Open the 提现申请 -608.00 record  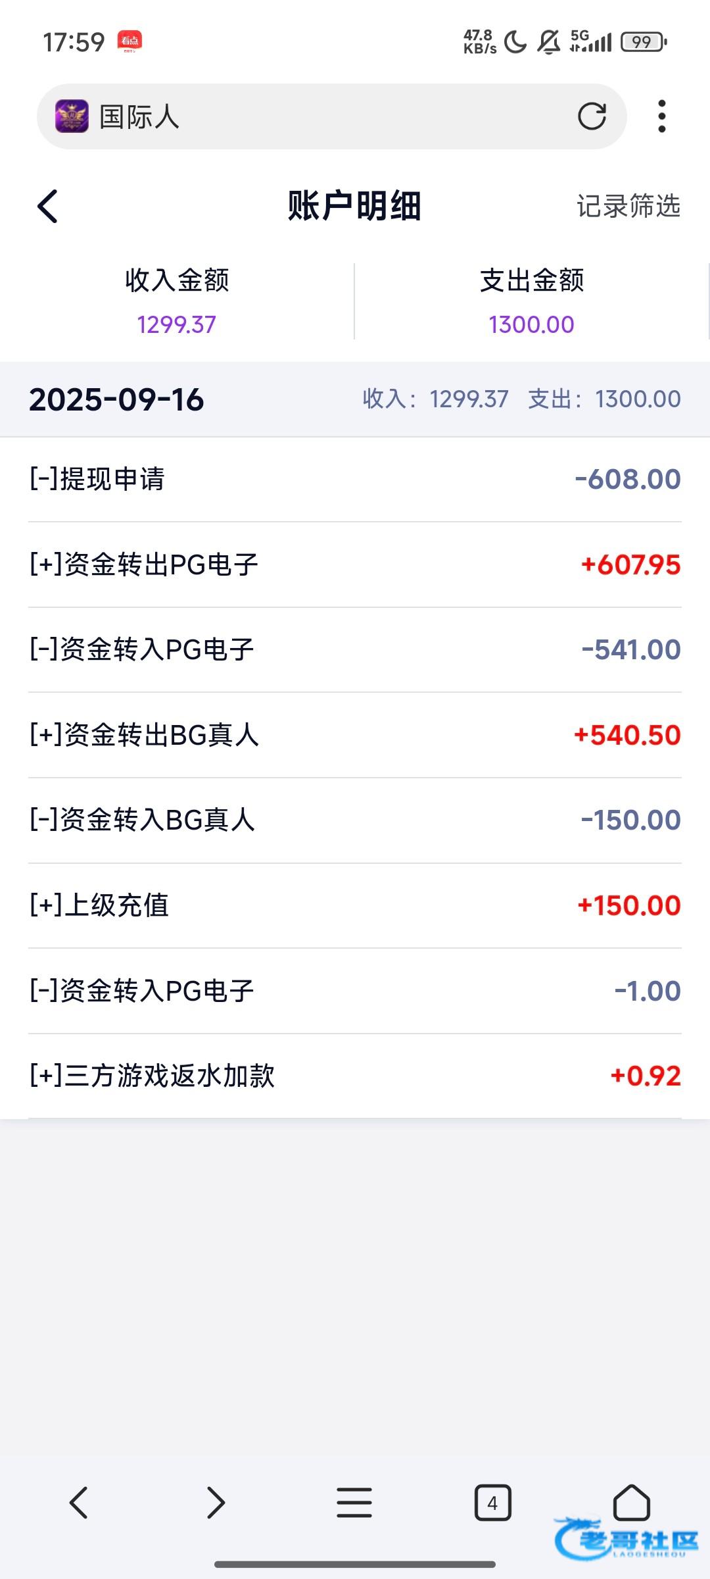pyautogui.click(x=355, y=479)
